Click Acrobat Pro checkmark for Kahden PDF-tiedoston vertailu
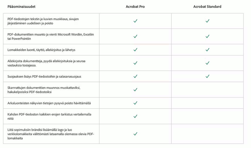This screenshot has height=148, width=251. coord(135,116)
